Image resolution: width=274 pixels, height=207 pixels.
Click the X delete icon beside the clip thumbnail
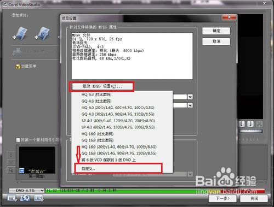(11, 162)
